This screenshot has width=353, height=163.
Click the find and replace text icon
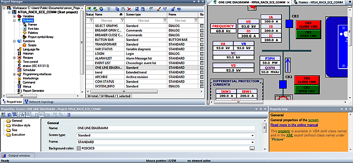(x=165, y=9)
